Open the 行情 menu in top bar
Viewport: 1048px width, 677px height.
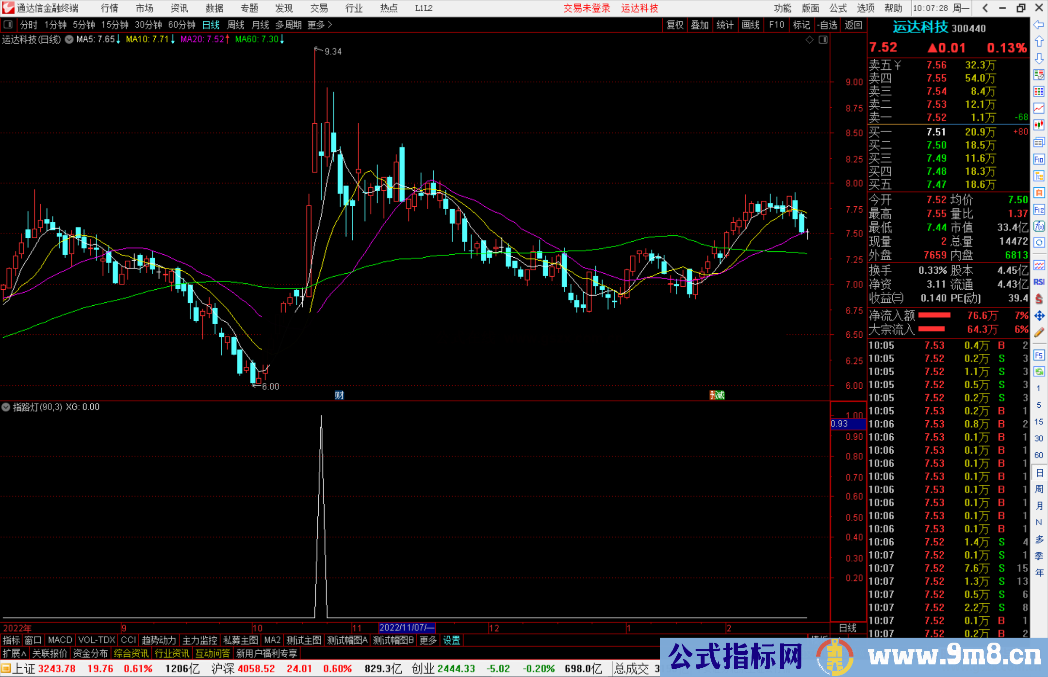110,8
